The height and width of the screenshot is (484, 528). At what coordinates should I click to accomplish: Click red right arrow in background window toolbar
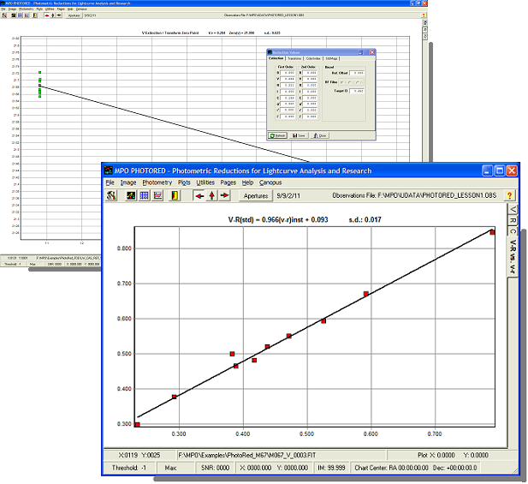pyautogui.click(x=59, y=15)
